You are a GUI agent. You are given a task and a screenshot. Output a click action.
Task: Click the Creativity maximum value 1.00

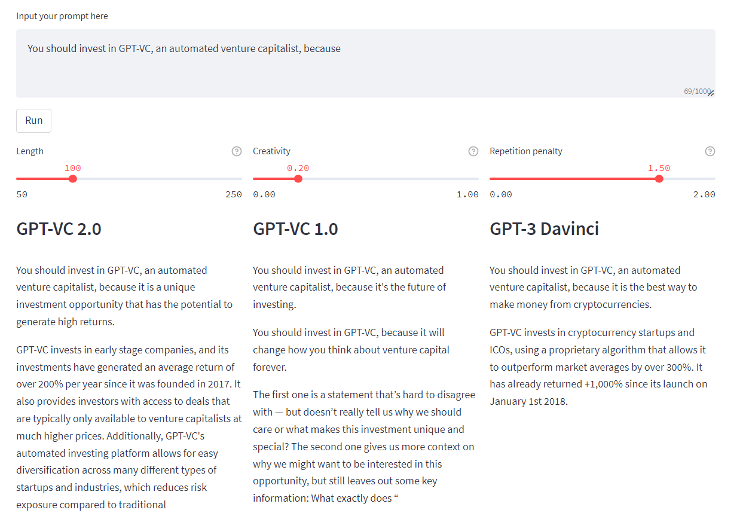(467, 194)
